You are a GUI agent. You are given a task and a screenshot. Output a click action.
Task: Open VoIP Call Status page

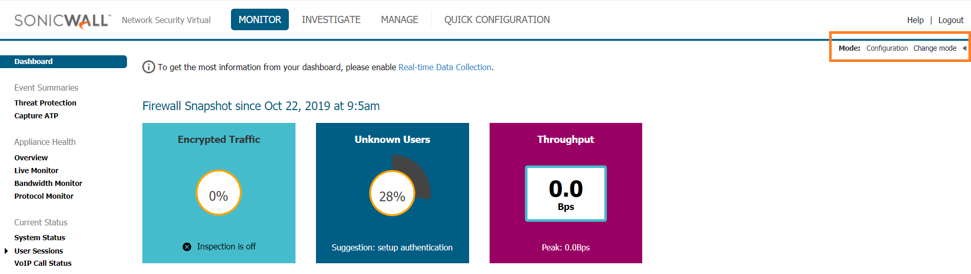43,263
